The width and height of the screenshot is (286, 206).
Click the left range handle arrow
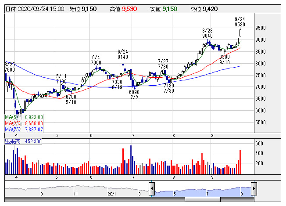pyautogui.click(x=152, y=189)
